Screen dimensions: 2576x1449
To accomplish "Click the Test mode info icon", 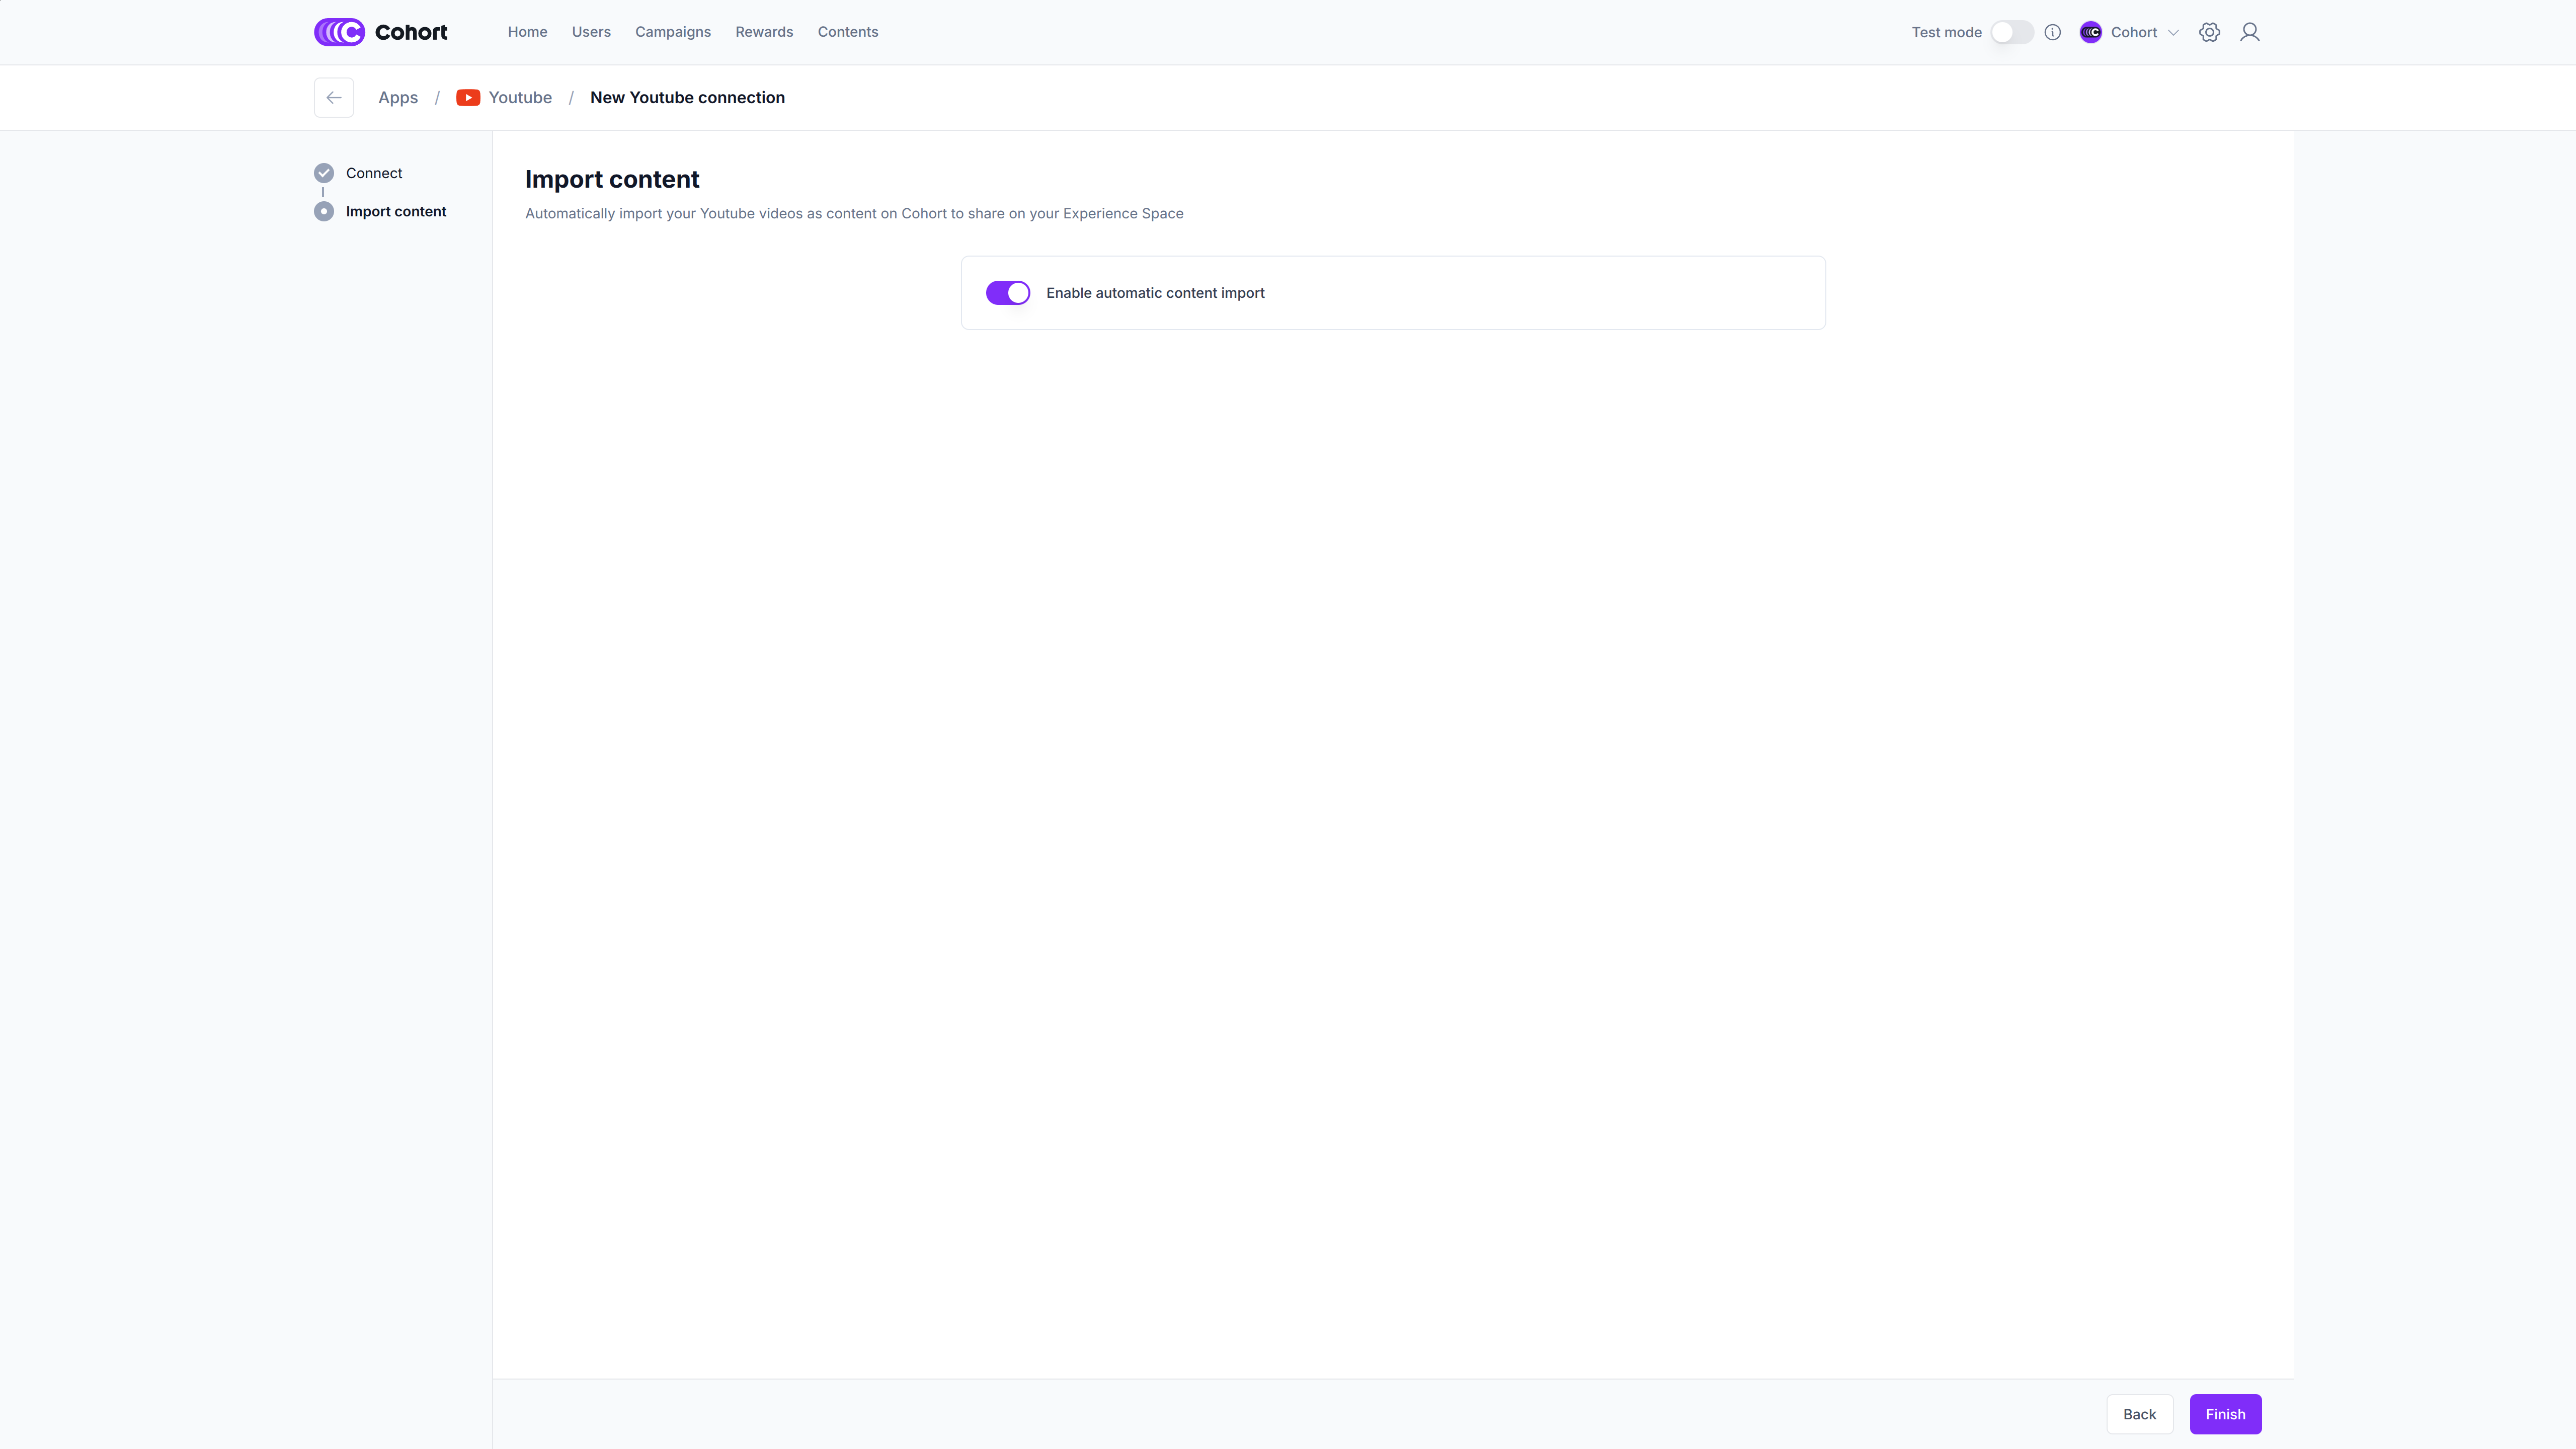I will [2053, 32].
